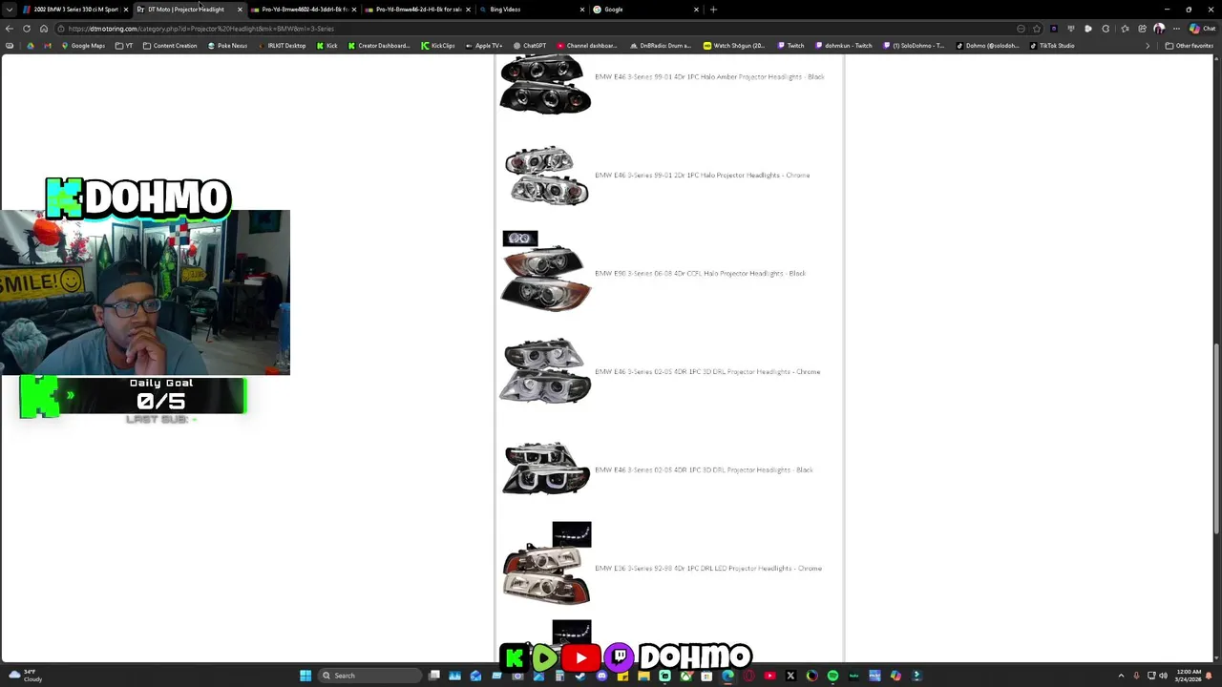Reload the current DT Moto page

click(x=27, y=29)
